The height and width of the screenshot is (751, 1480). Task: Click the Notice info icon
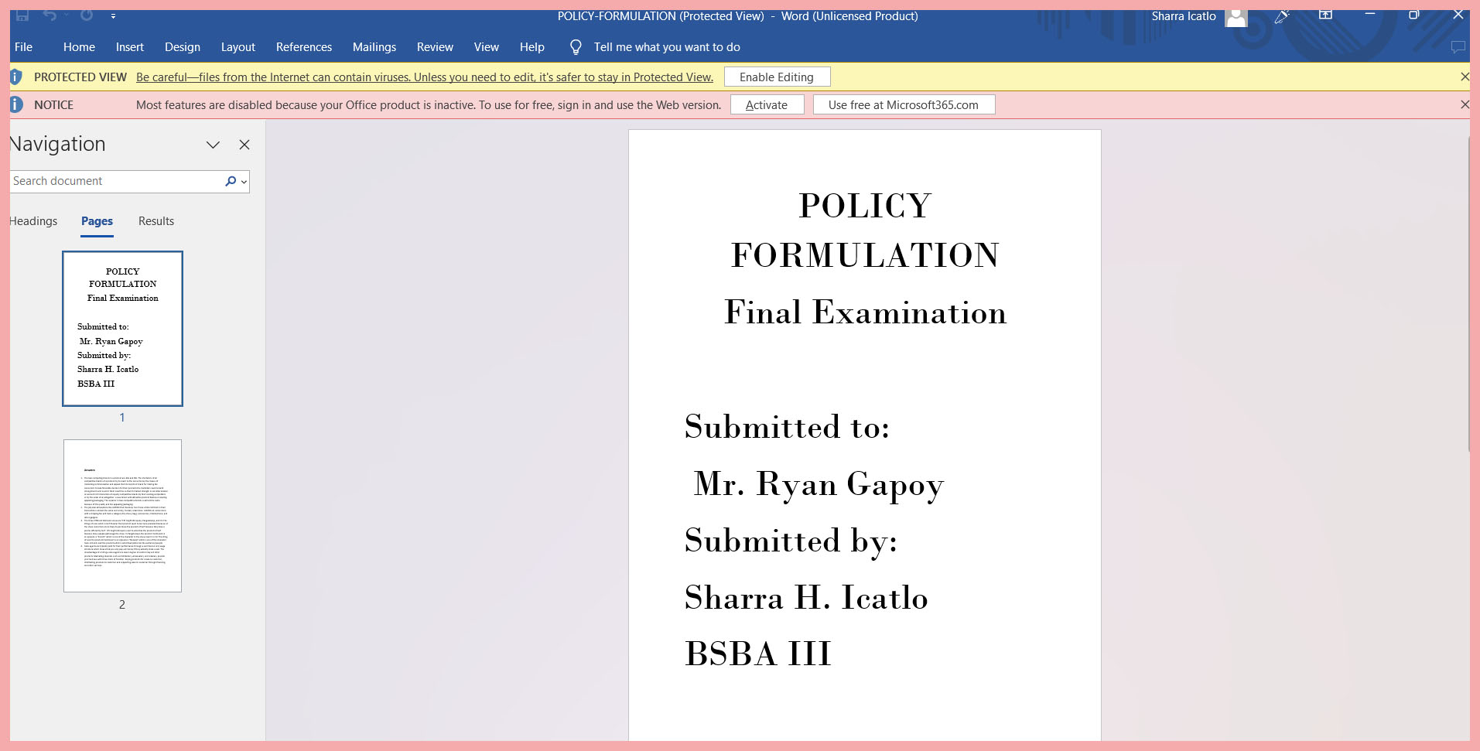pos(15,104)
